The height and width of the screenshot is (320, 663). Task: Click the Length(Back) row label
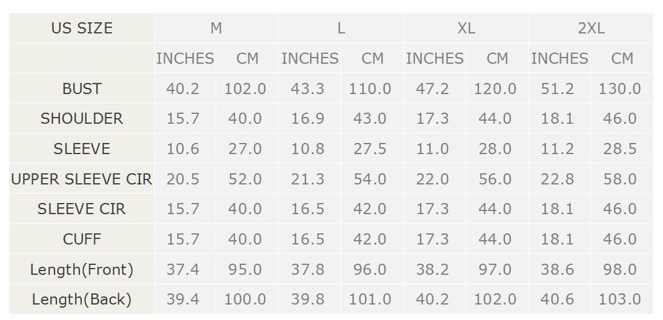coord(82,300)
